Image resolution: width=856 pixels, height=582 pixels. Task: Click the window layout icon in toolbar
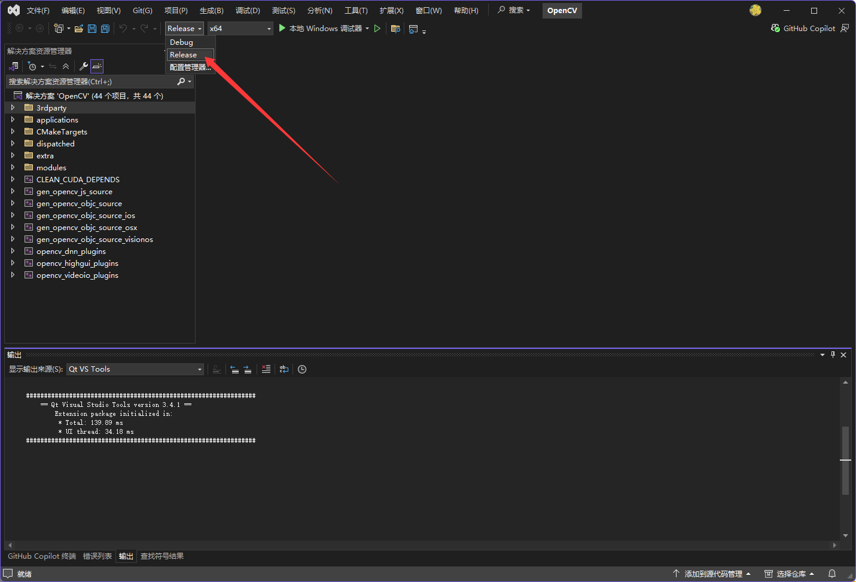point(413,28)
